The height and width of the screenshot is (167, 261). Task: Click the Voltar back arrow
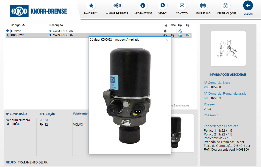[248, 6]
